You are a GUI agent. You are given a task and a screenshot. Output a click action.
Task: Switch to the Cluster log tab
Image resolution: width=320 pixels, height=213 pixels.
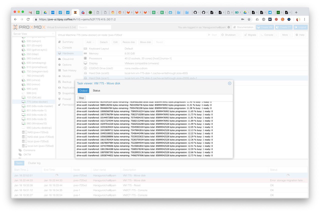(x=34, y=163)
